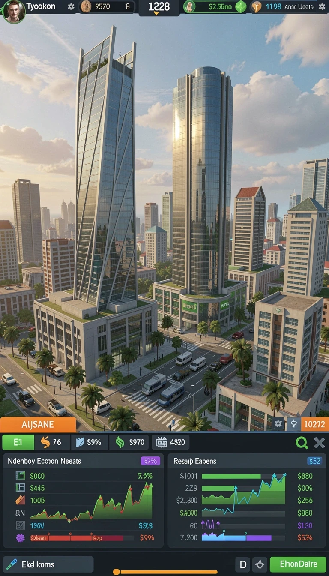This screenshot has height=576, width=329.
Task: Close the stats panel with X
Action: tap(319, 442)
